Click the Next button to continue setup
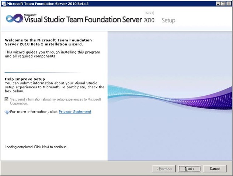233x176 pixels. [189, 169]
